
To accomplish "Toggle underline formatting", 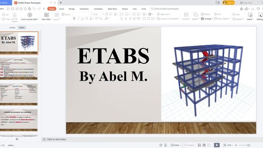I will point(82,18).
